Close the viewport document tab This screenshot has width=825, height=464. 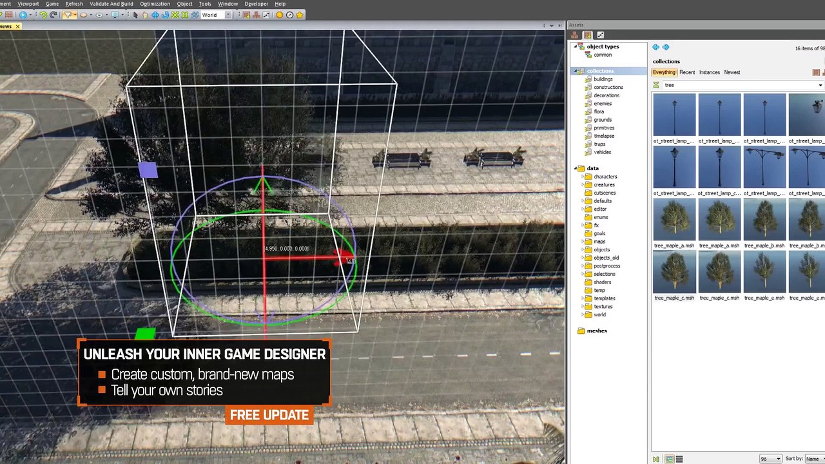tap(17, 26)
